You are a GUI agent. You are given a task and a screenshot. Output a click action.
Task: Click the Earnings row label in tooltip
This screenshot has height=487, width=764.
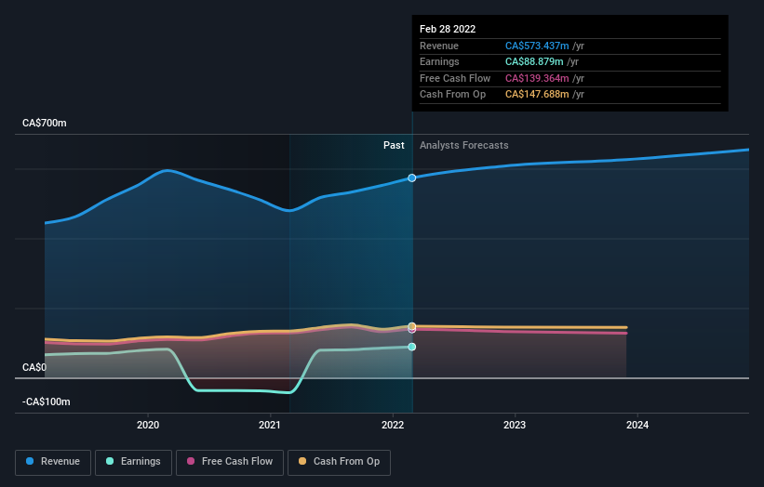tap(439, 61)
